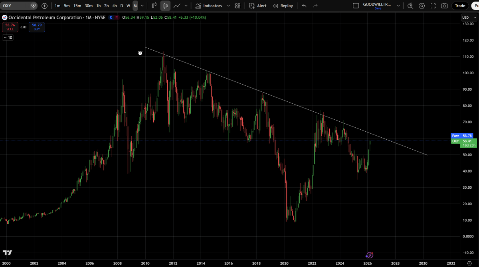Click the +5.33 (+10.04%) change value

[192, 18]
